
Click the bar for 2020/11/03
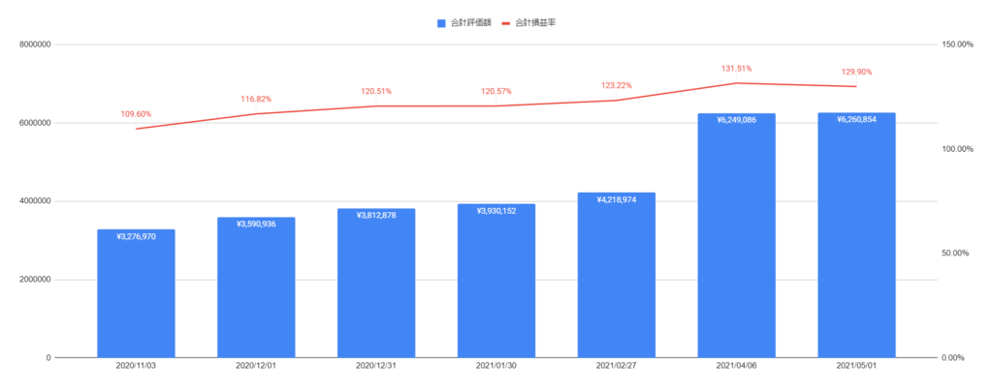point(136,293)
